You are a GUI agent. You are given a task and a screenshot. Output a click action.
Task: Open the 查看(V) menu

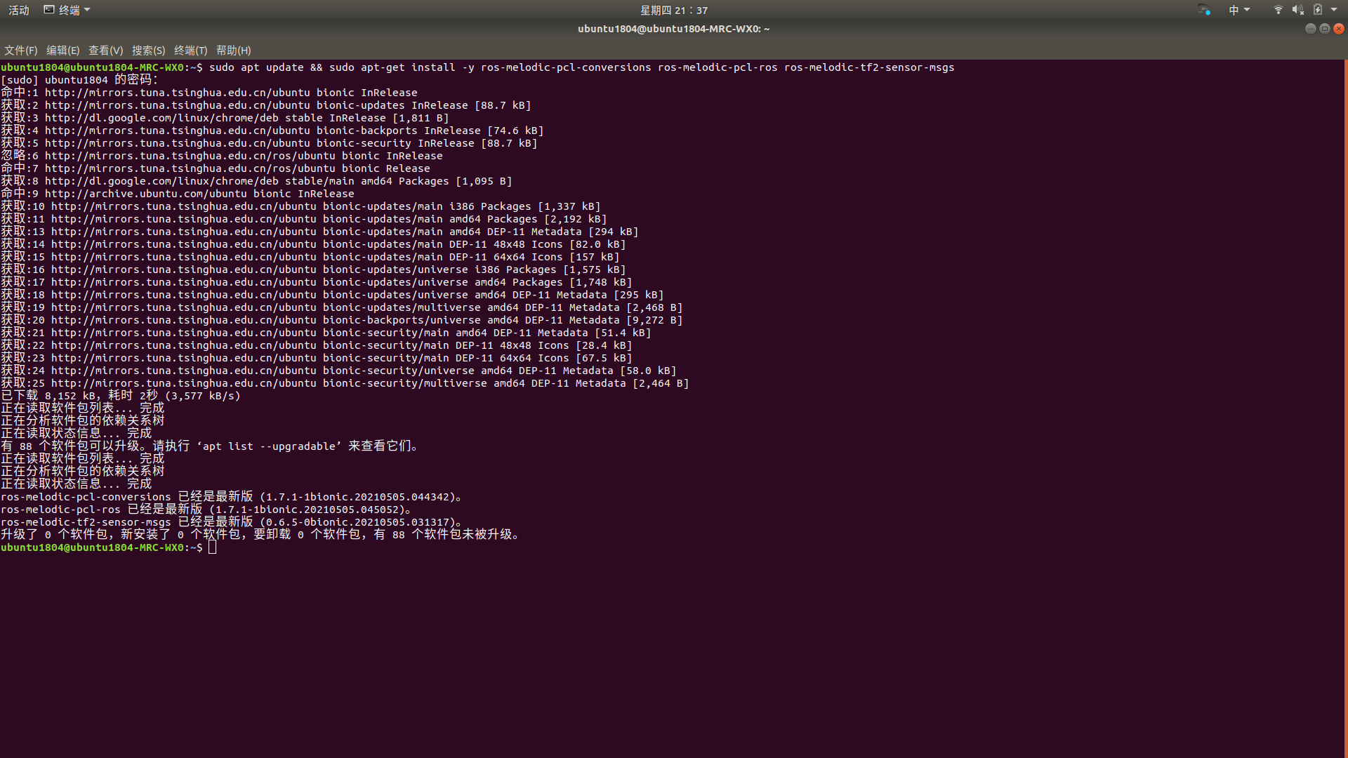click(105, 51)
